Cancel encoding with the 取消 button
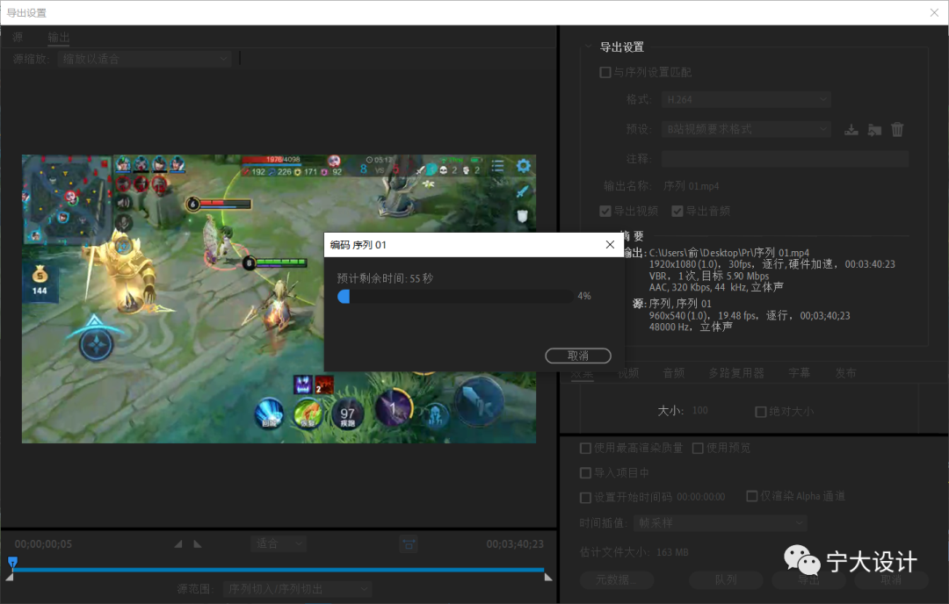Viewport: 949px width, 604px height. coord(578,356)
